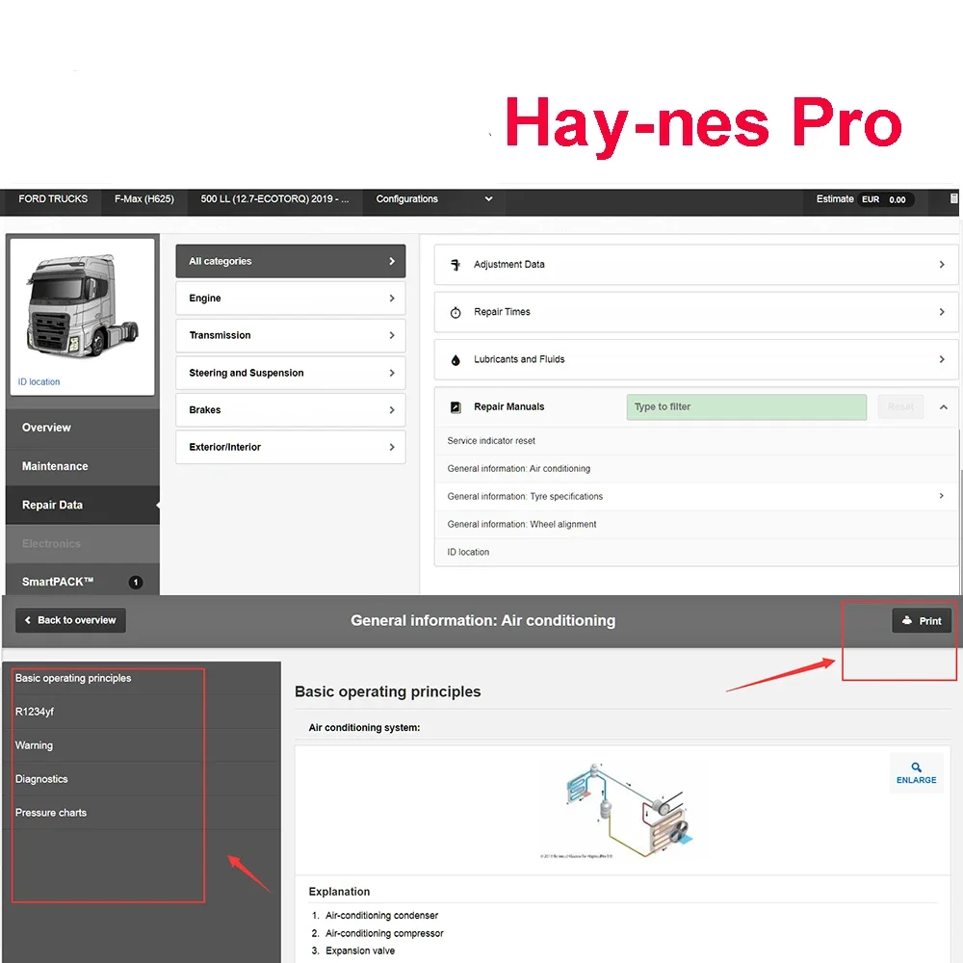This screenshot has width=963, height=963.
Task: Click the Print button
Action: point(922,621)
